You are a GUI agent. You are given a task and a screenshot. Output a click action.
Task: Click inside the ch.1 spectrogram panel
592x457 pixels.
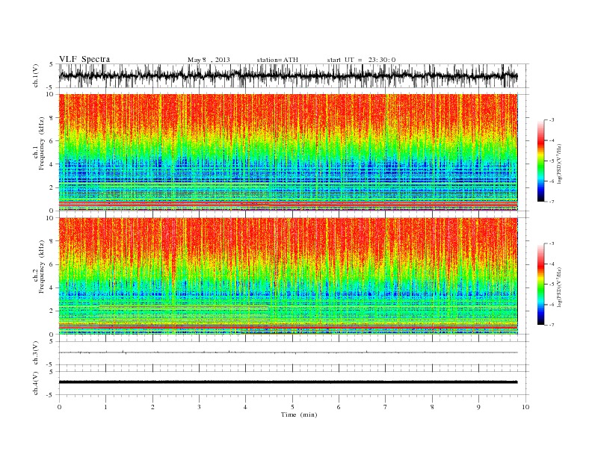288,152
